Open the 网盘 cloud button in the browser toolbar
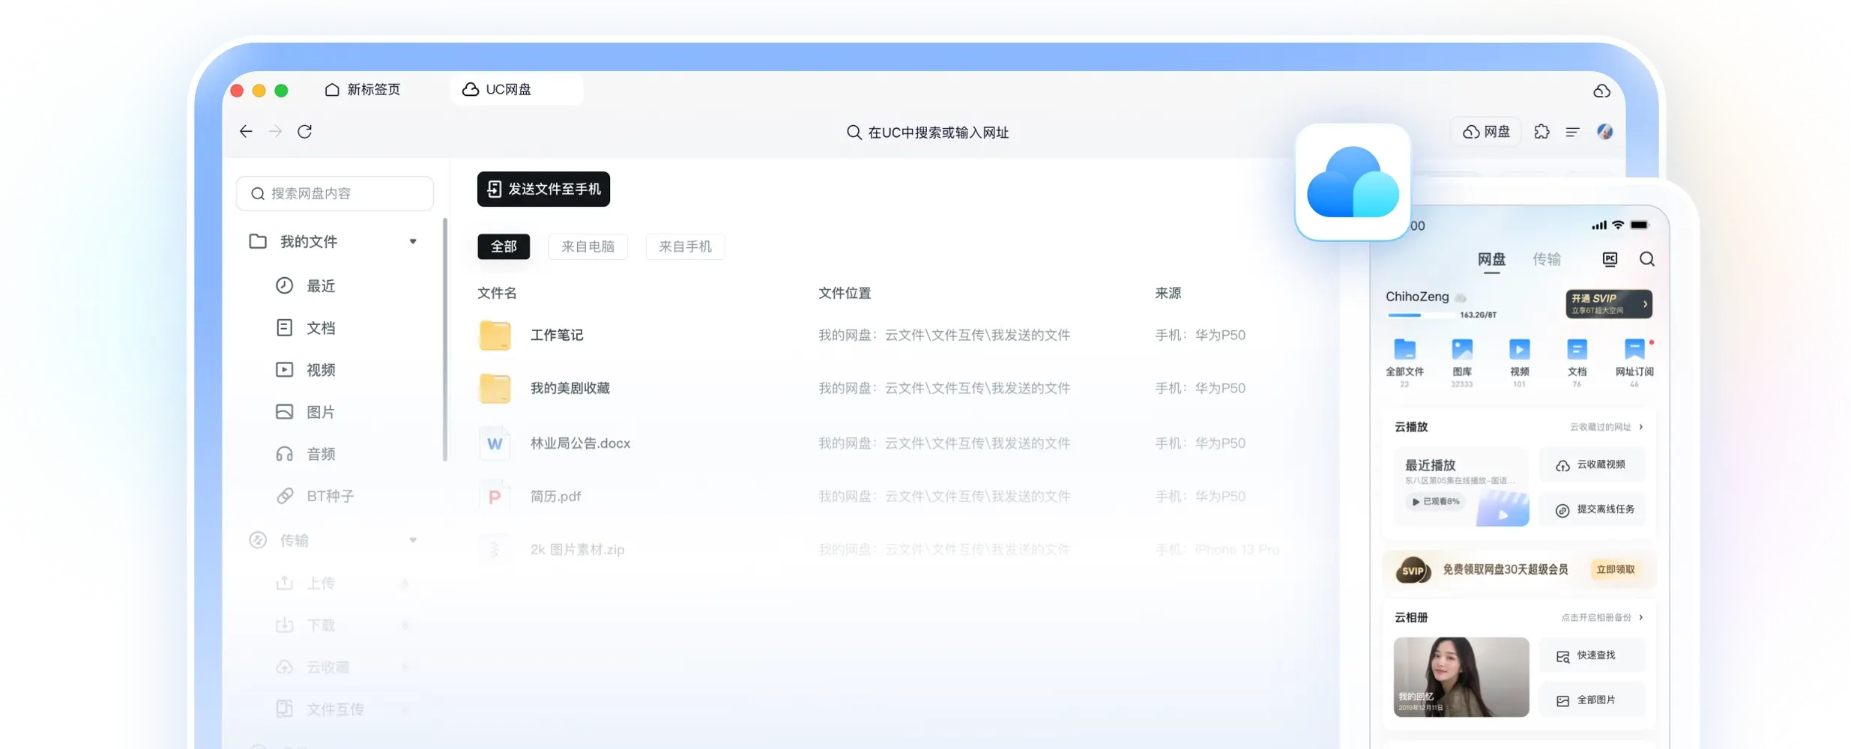The image size is (1851, 749). (x=1485, y=131)
